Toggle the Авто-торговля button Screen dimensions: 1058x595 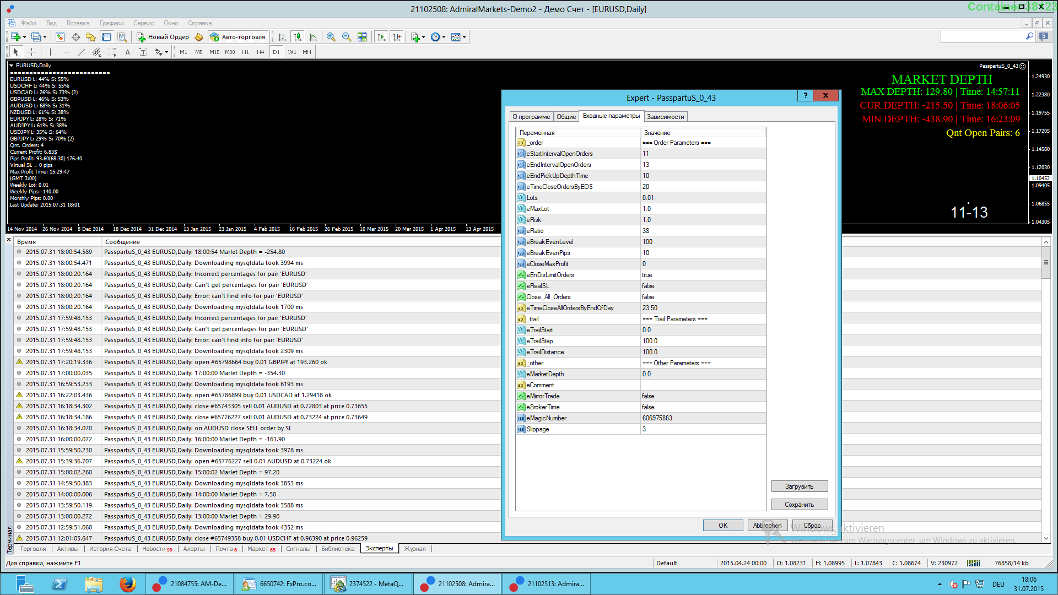[x=237, y=37]
